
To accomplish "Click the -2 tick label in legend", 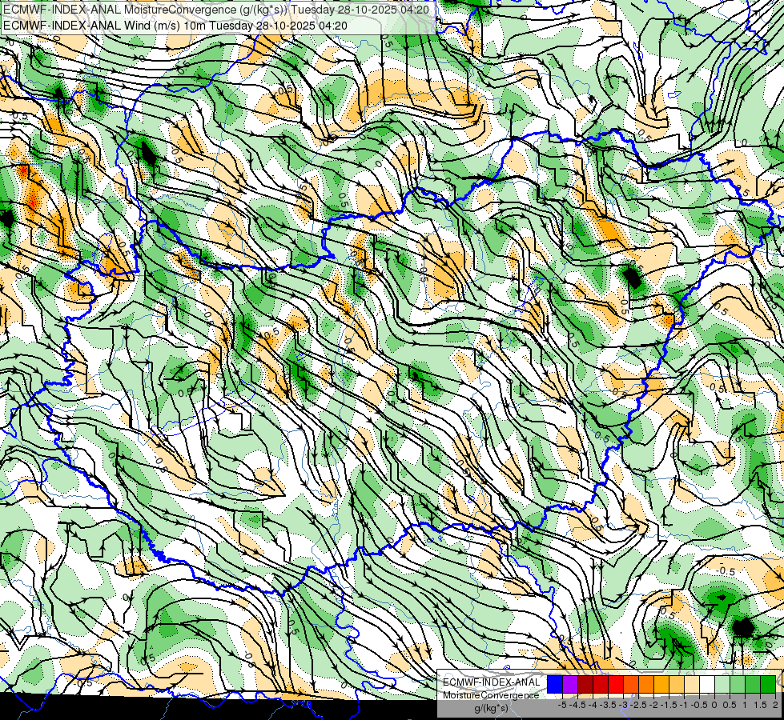I will click(653, 705).
